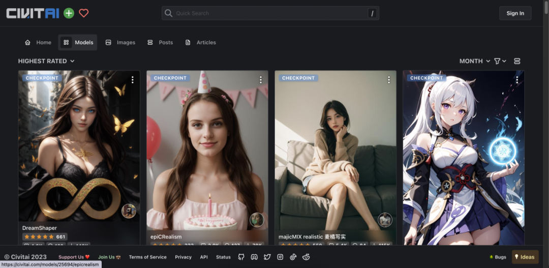Click the Join Us footer link
549x268 pixels.
(x=109, y=257)
